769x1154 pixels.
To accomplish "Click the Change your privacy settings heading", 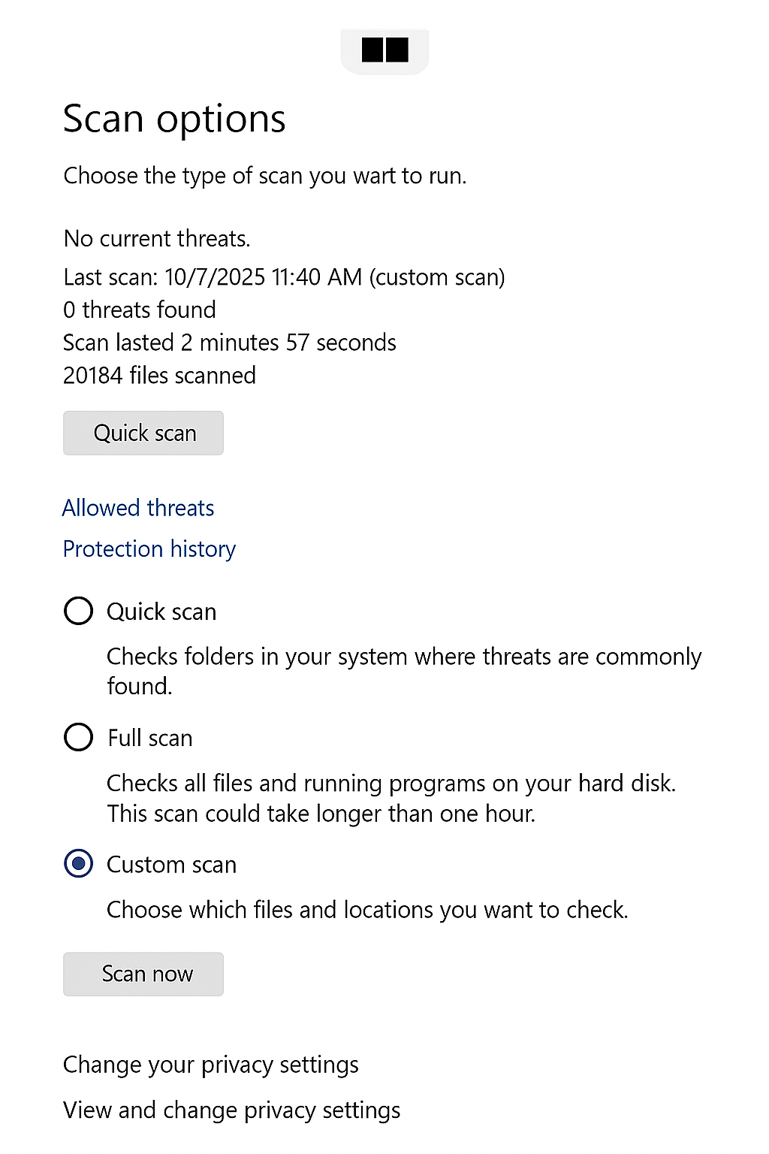I will click(x=211, y=1065).
